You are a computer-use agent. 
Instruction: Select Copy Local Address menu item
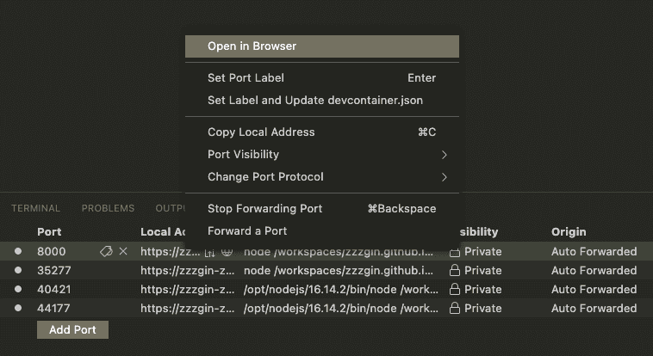pyautogui.click(x=322, y=132)
